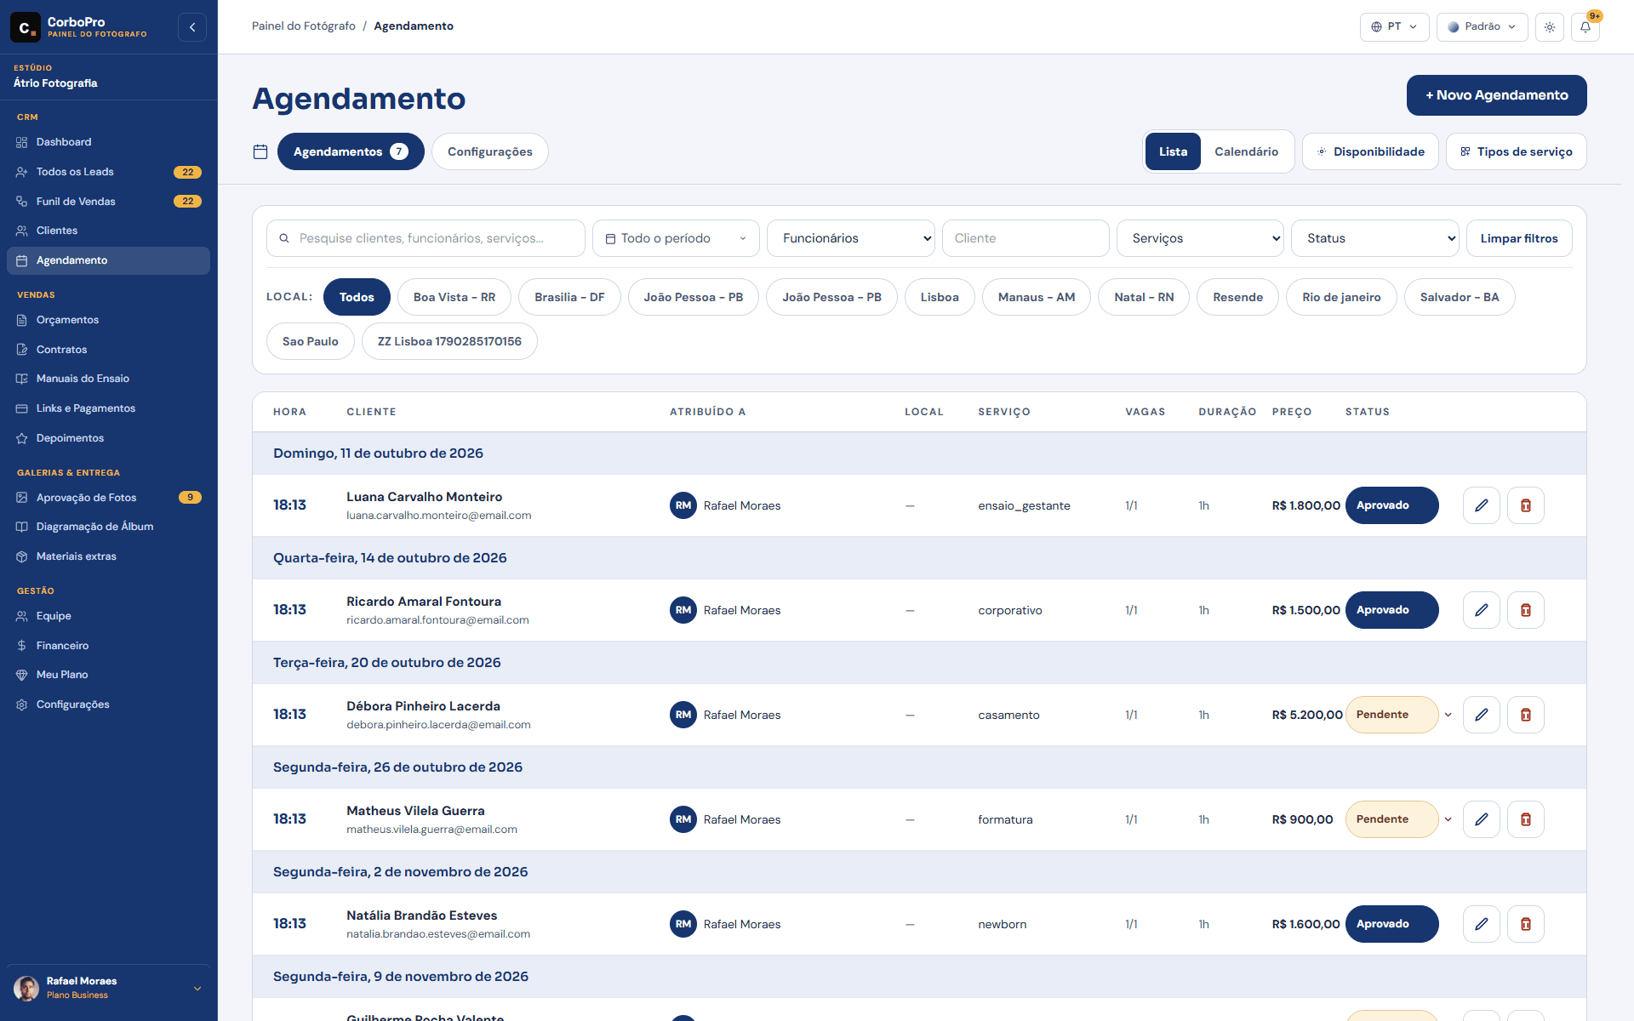Delete Débora Pinheiro Lacerda's appointment

[x=1526, y=715]
